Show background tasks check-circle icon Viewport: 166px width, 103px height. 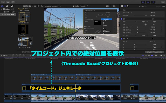tap(13, 2)
